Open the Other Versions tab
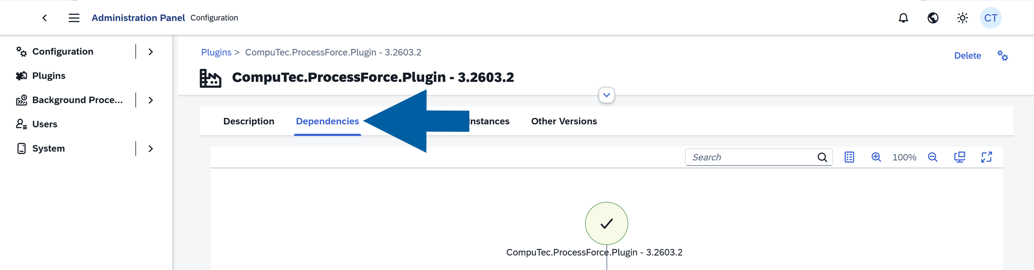 pyautogui.click(x=564, y=121)
